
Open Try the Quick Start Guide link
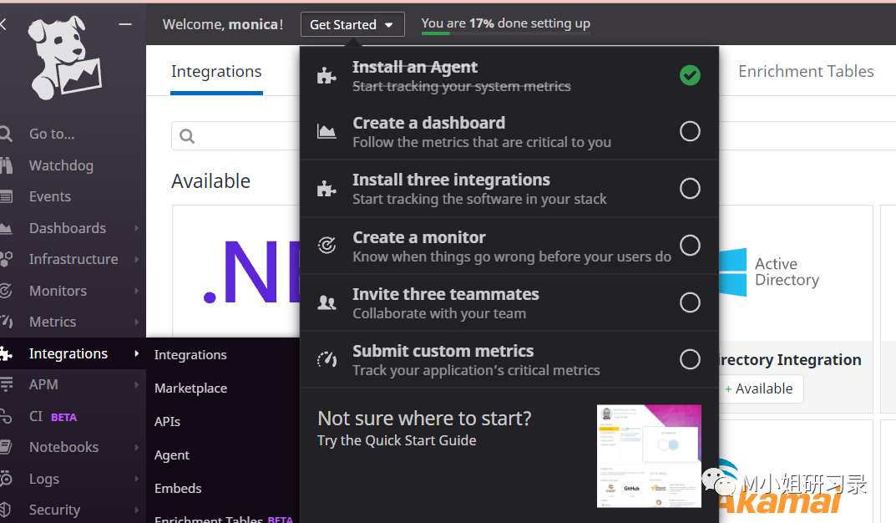pos(397,440)
